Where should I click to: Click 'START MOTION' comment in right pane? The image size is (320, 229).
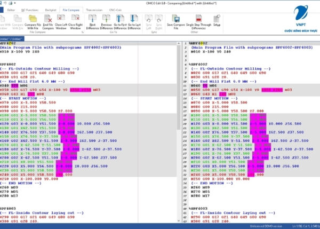pyautogui.click(x=214, y=98)
